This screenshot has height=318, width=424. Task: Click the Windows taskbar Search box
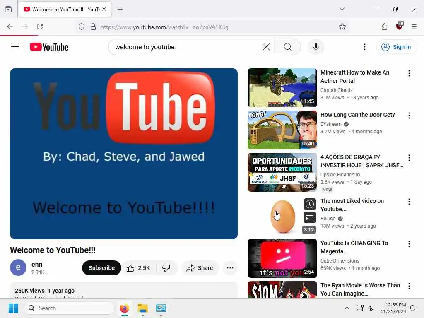tap(69, 308)
